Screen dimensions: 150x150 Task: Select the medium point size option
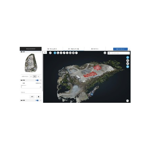click(x=35, y=76)
